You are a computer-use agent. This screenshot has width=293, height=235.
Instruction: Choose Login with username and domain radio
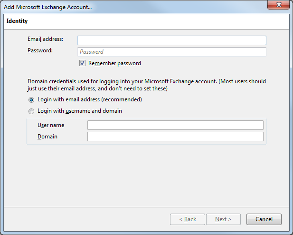[31, 111]
